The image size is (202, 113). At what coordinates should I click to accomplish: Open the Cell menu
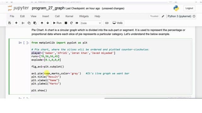pos(57,16)
